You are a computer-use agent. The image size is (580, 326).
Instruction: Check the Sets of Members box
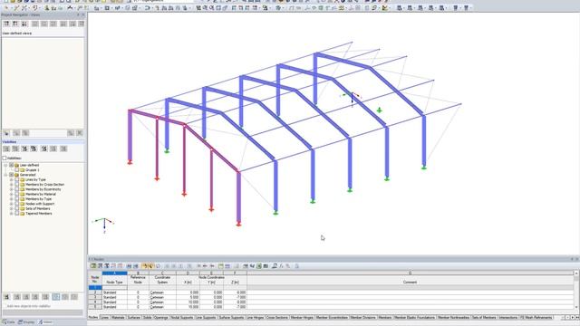[x=17, y=208]
